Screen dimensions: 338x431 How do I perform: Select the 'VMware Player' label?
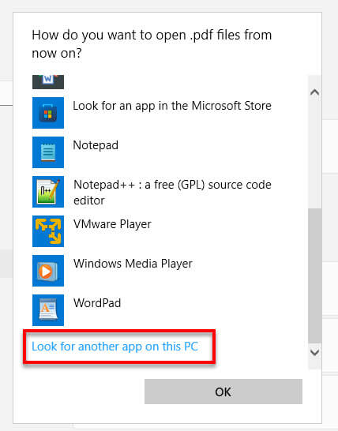point(112,224)
